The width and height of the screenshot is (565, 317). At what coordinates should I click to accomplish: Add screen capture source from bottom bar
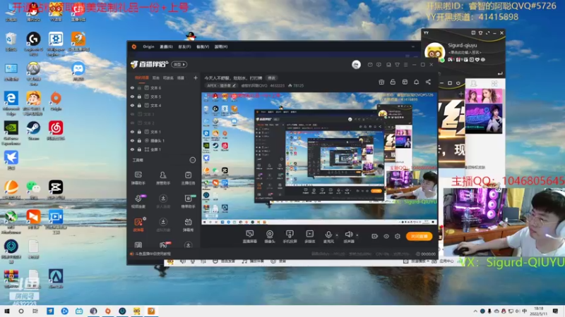point(249,237)
